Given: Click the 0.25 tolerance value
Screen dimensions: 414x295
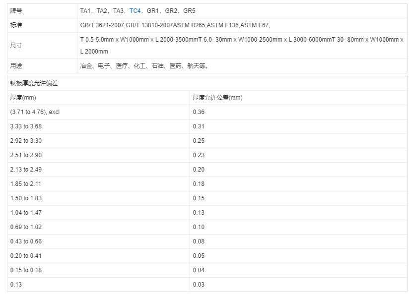Looking at the screenshot, I should tap(199, 141).
